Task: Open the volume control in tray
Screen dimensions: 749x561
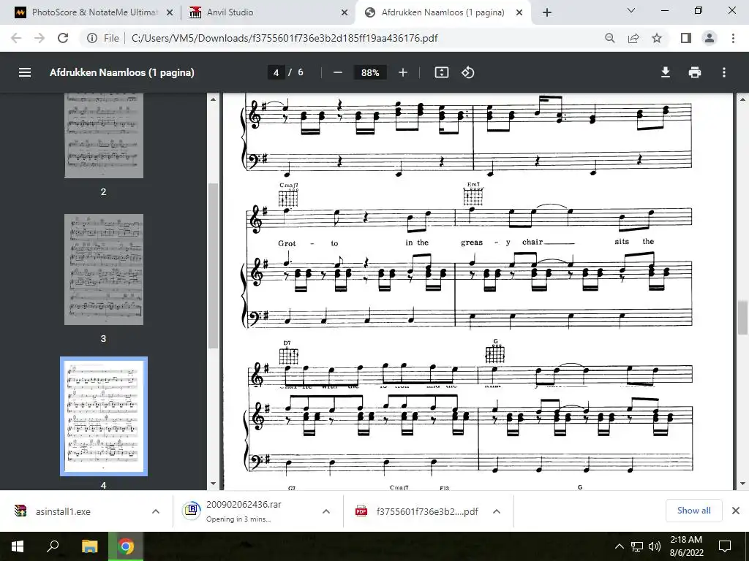Action: (x=655, y=546)
